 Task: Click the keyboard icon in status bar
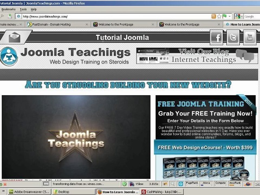point(46,184)
